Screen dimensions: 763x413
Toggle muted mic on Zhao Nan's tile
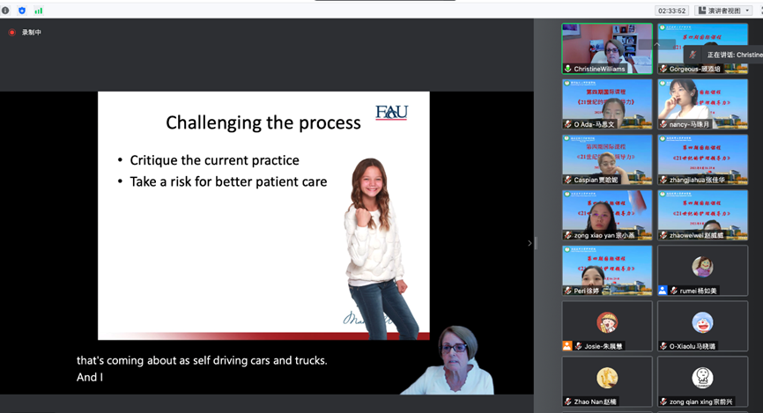coord(568,402)
